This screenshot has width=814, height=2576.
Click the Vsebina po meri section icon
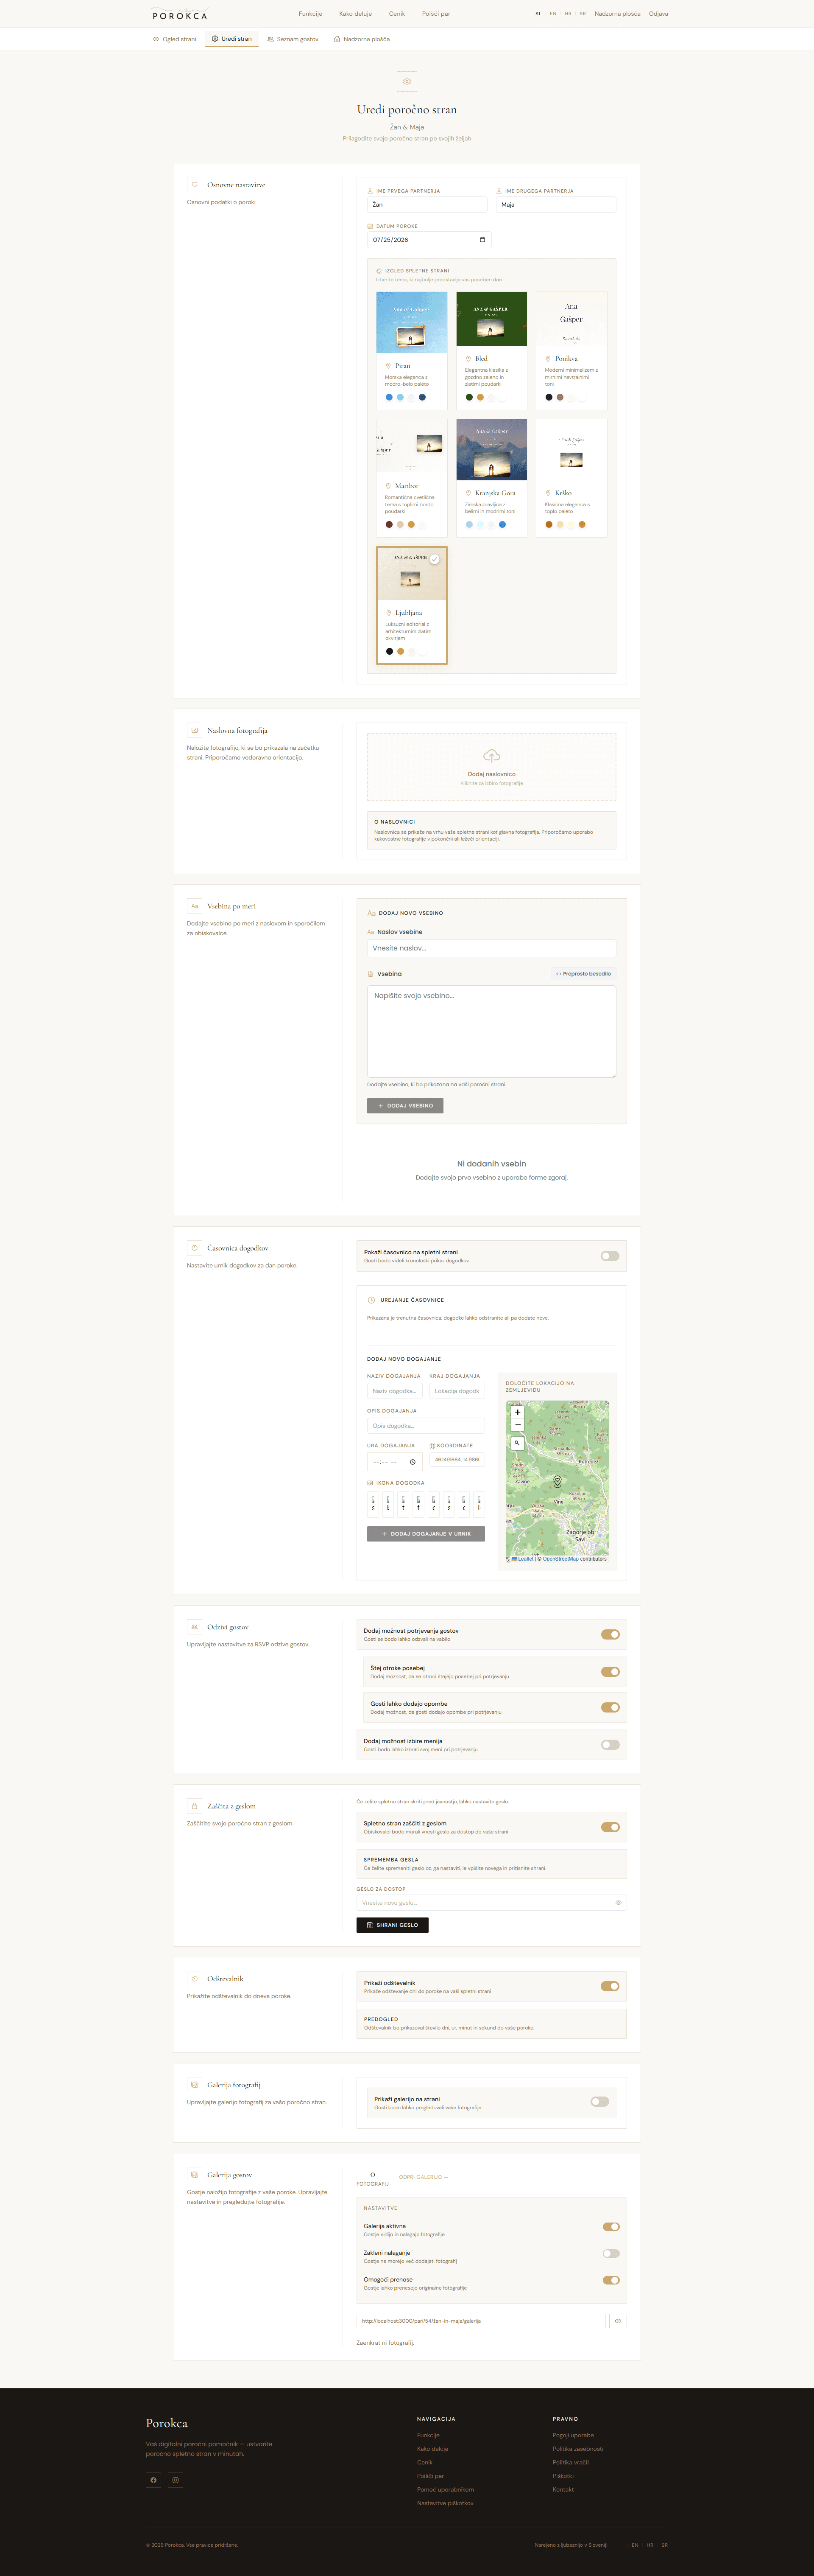click(x=195, y=906)
